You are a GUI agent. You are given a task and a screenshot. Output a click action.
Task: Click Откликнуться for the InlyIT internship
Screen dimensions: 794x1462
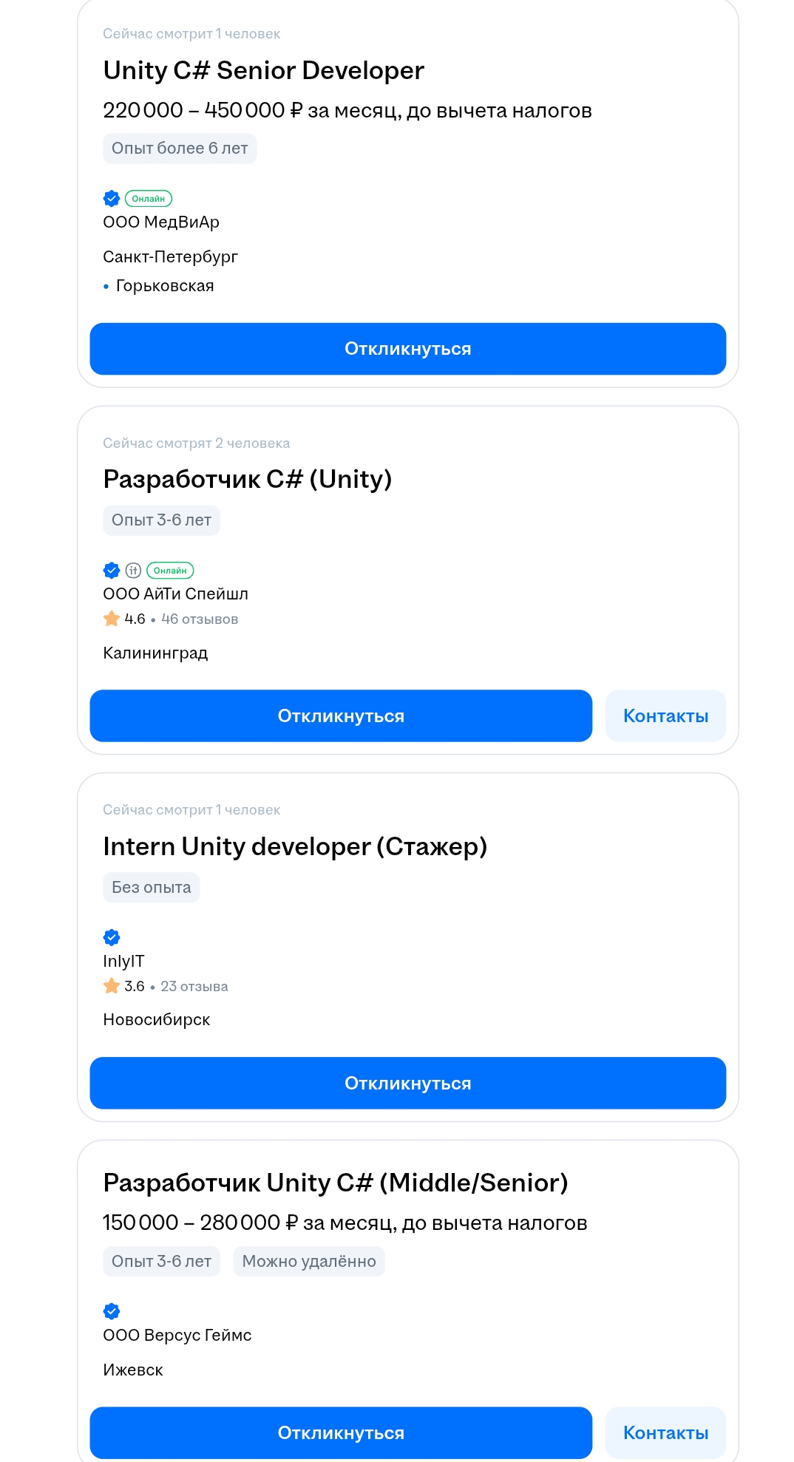[408, 1083]
